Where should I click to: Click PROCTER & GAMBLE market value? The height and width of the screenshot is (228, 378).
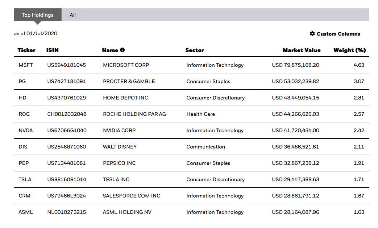(x=295, y=81)
